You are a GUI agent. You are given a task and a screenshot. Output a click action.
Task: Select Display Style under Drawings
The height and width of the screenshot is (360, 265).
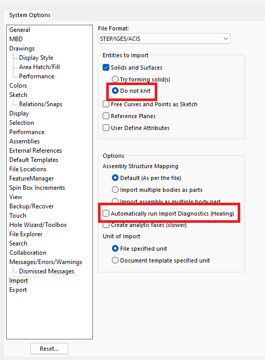pos(36,58)
